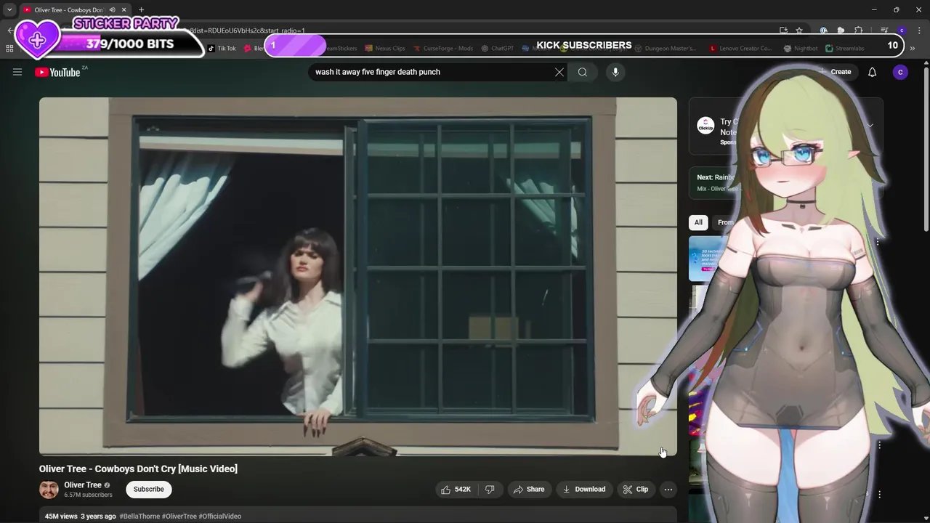
Task: Run search with magnifying glass button
Action: coord(583,72)
